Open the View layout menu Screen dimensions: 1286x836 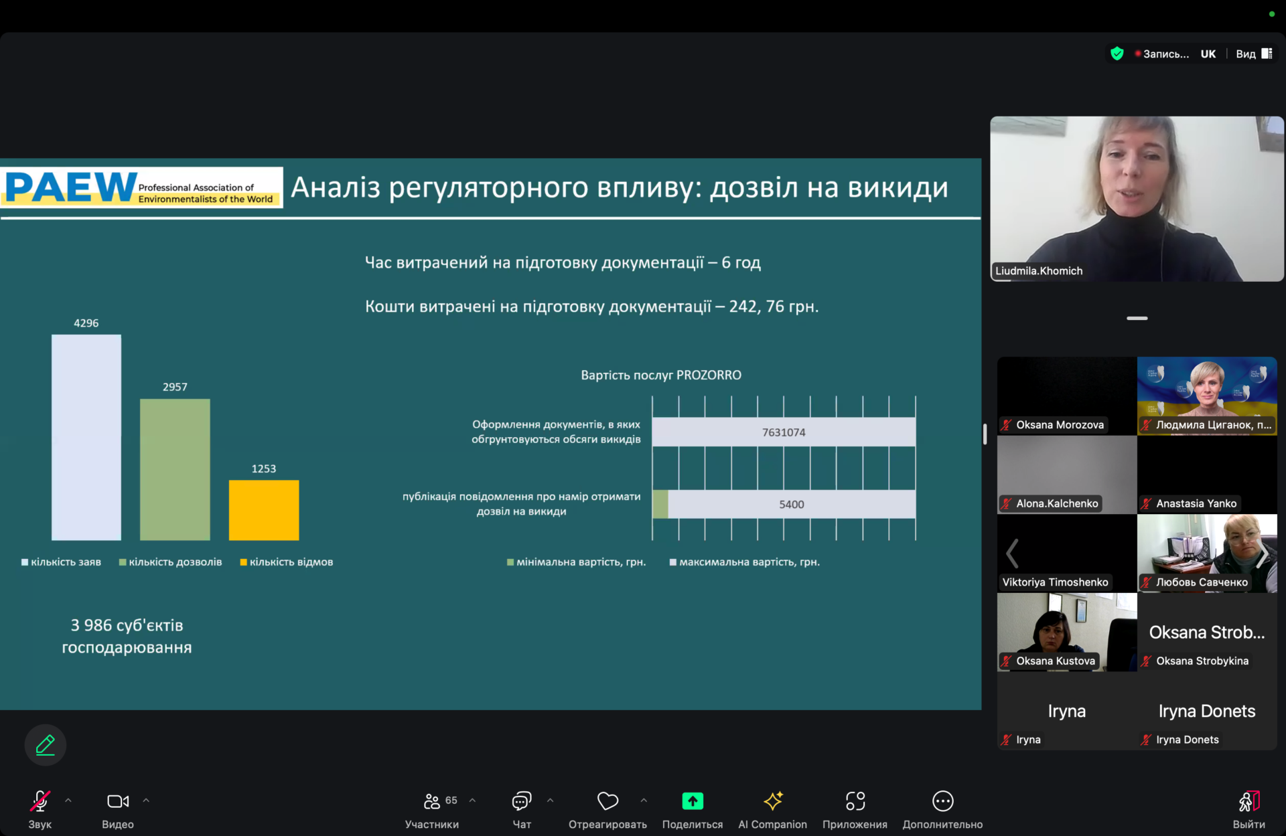click(x=1253, y=54)
